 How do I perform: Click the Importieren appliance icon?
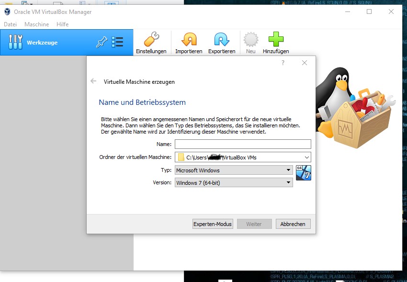pos(189,39)
